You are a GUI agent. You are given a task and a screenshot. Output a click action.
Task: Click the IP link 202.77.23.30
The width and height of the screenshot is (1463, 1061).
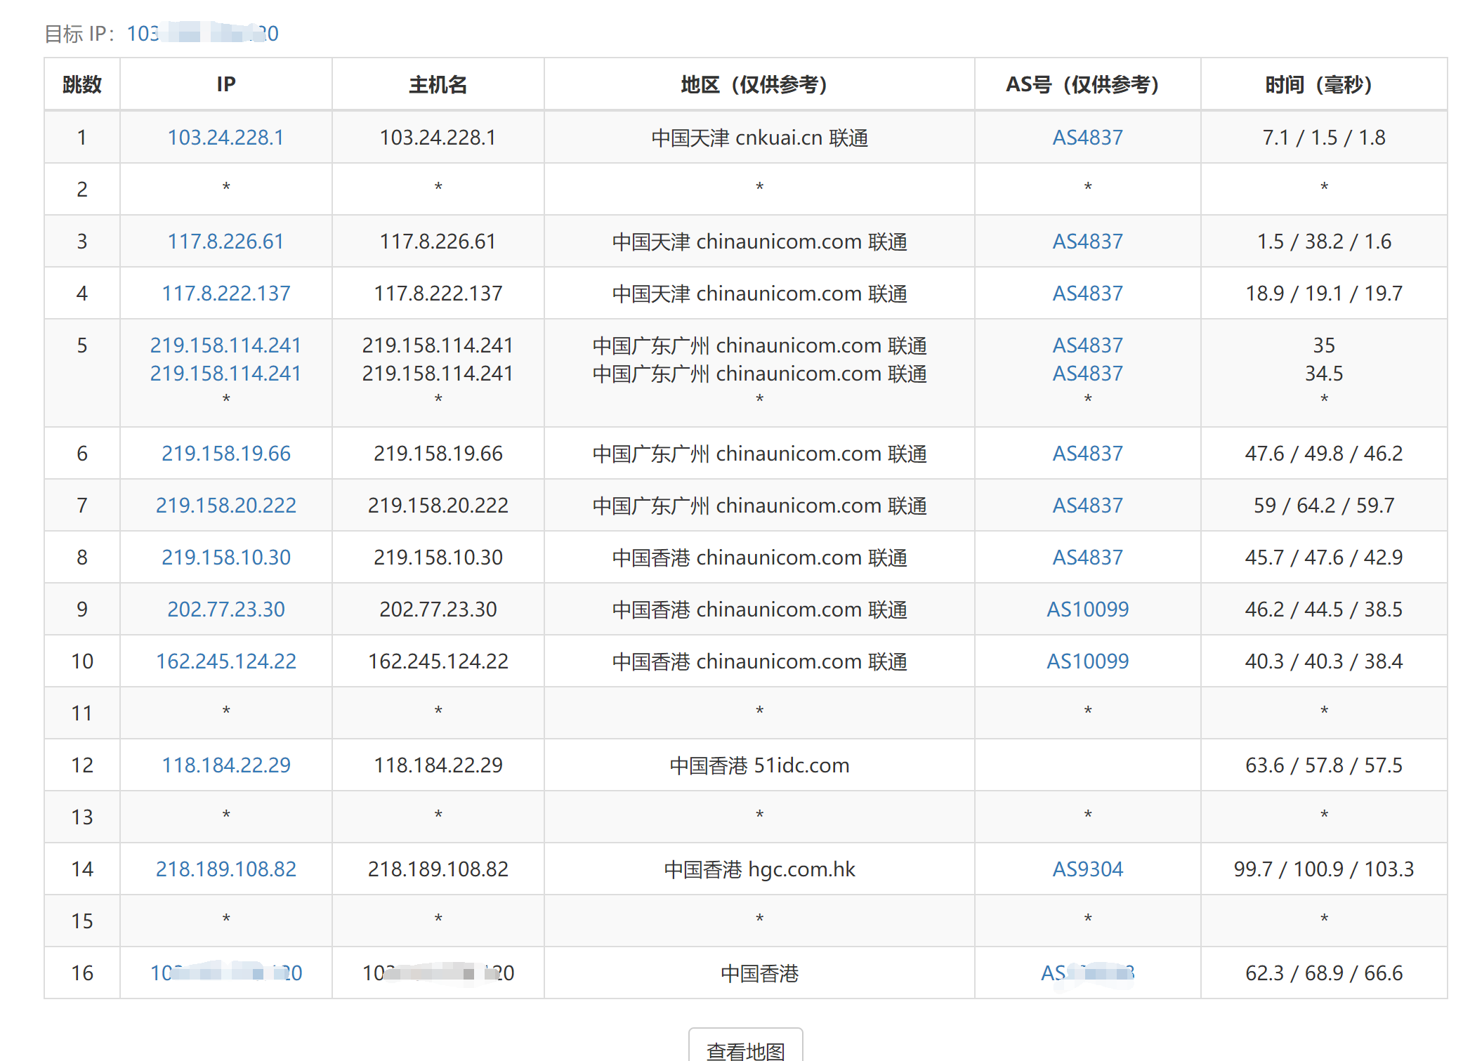tap(225, 609)
